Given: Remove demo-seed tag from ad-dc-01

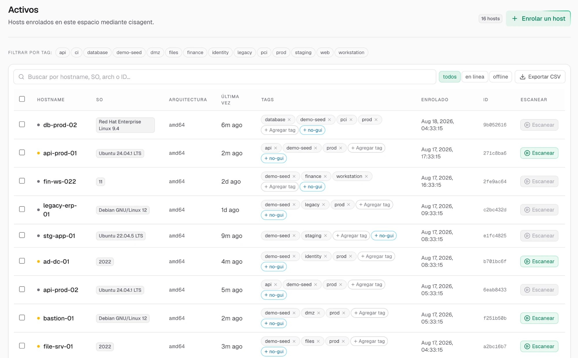Looking at the screenshot, I should point(294,256).
